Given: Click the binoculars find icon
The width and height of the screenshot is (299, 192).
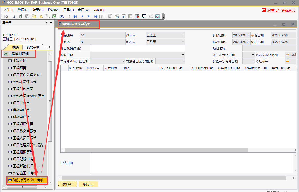Looking at the screenshot, I should click(x=62, y=16).
